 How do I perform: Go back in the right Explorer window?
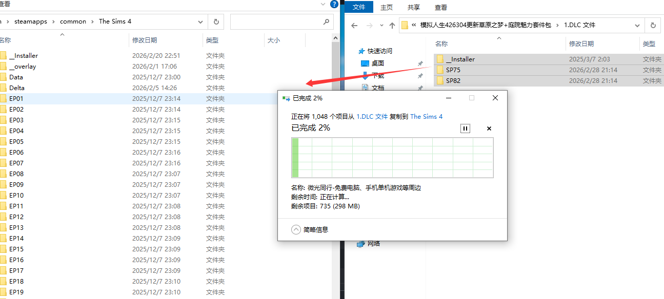coord(354,25)
